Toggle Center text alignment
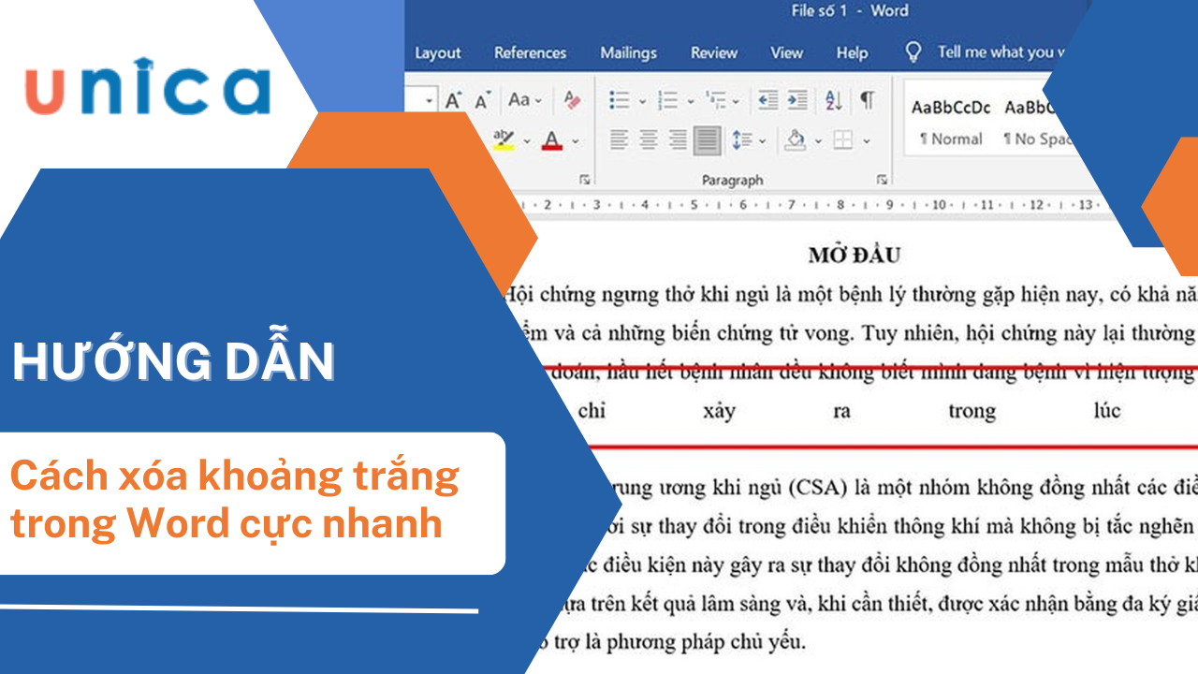Image resolution: width=1198 pixels, height=674 pixels. [648, 140]
